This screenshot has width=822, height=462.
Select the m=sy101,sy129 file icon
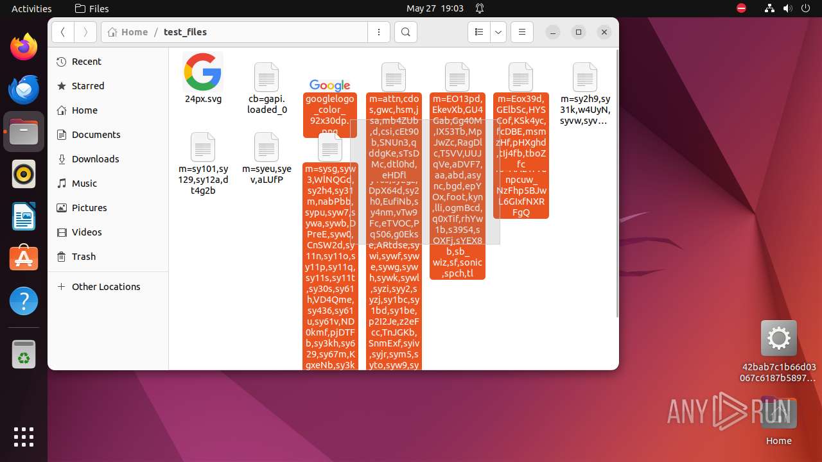click(x=203, y=147)
